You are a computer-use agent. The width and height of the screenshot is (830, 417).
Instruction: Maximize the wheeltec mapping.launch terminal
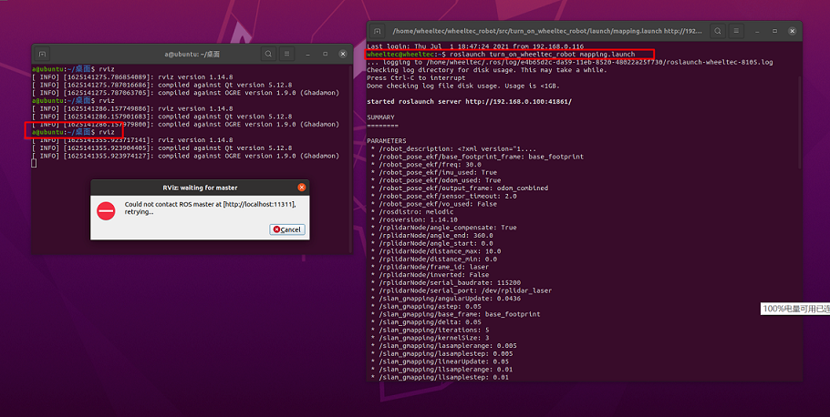point(774,31)
